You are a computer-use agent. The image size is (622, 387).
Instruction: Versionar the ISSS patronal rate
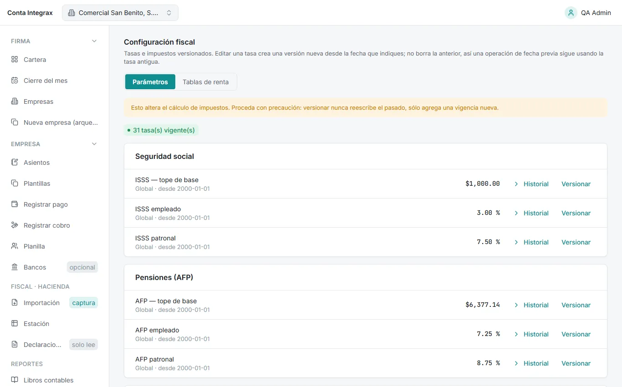coord(576,242)
